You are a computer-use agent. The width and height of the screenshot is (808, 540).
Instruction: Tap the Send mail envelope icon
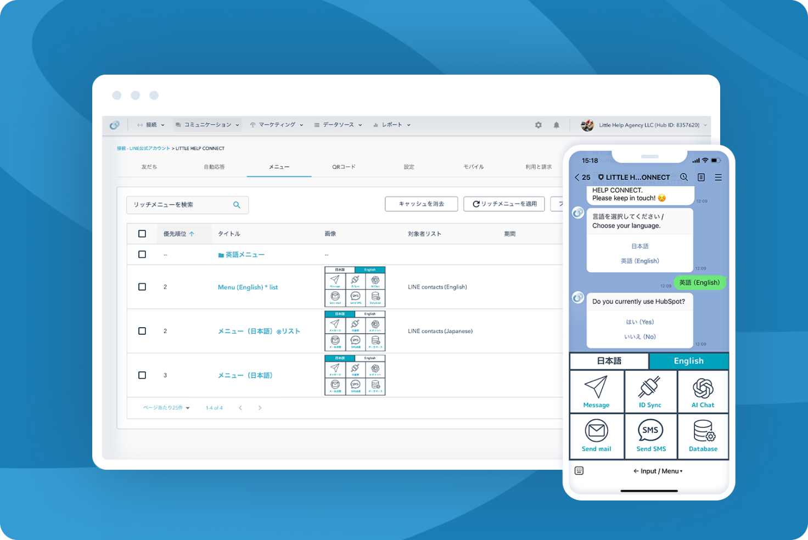coord(596,431)
